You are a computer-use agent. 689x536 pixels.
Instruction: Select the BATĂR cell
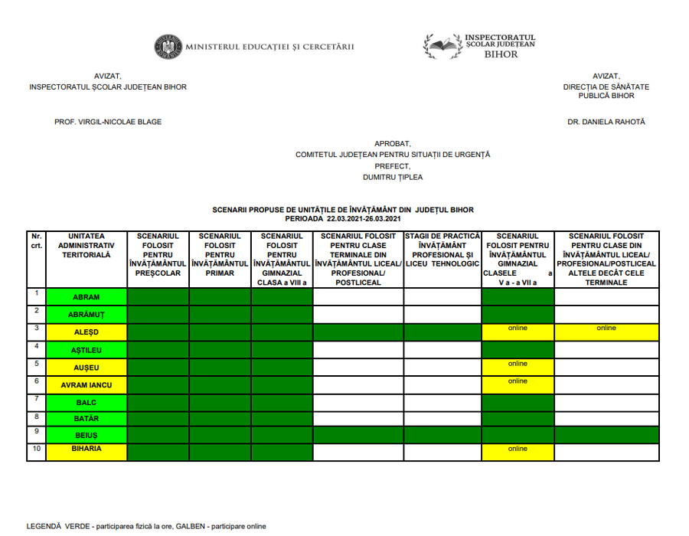coord(86,419)
